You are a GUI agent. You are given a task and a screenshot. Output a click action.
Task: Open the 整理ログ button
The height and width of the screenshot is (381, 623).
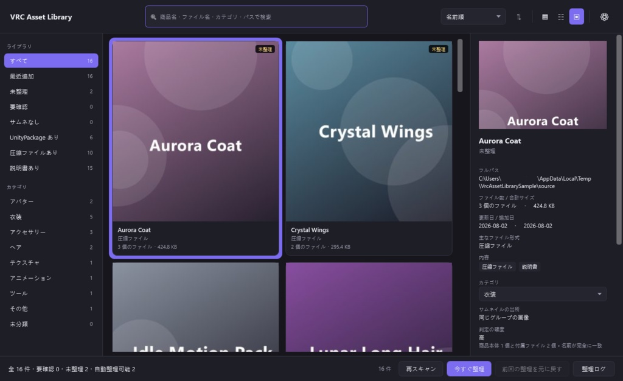[594, 369]
